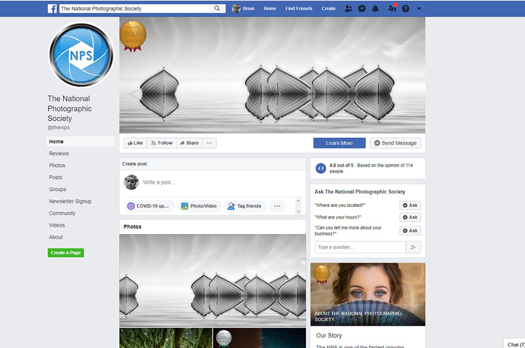Click the Photo/Video post option
525x348 pixels.
(199, 206)
